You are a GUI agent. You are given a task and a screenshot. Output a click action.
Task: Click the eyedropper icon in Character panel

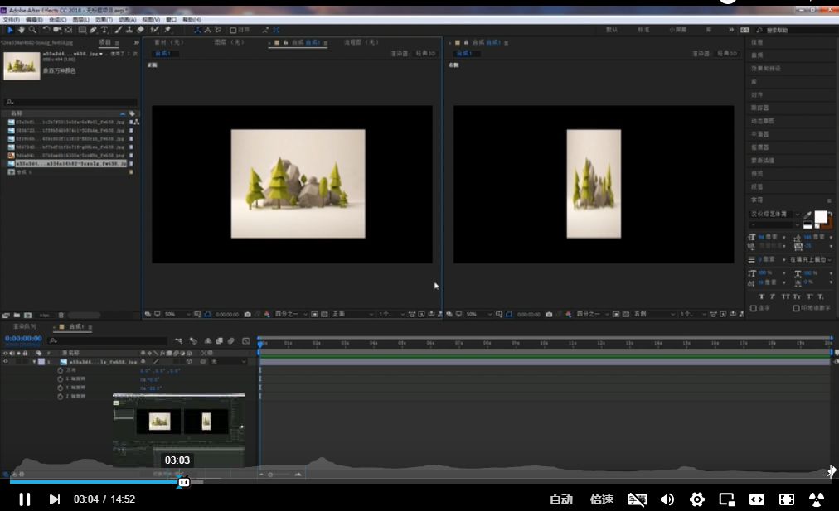807,215
